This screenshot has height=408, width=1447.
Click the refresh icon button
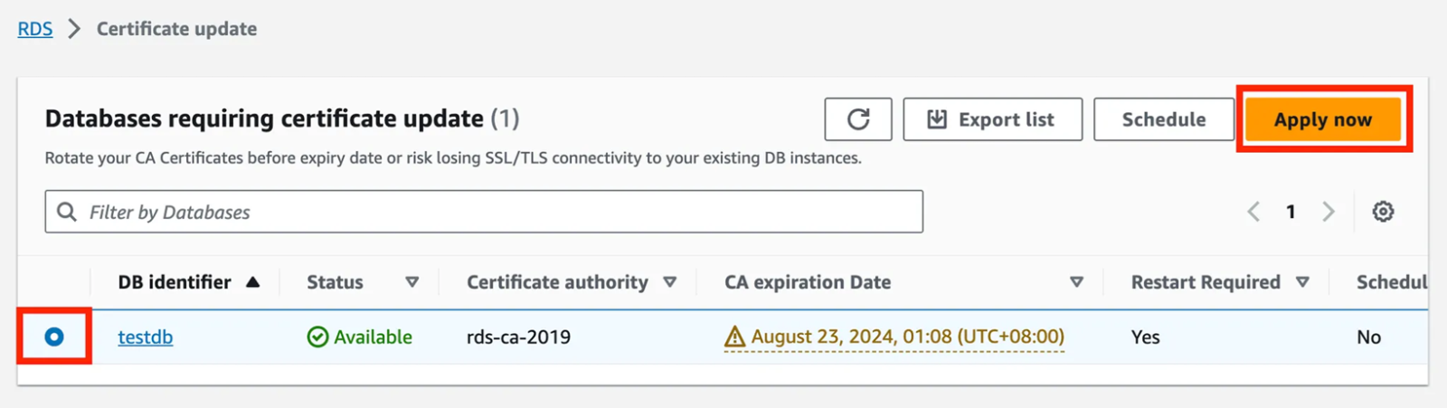tap(858, 119)
